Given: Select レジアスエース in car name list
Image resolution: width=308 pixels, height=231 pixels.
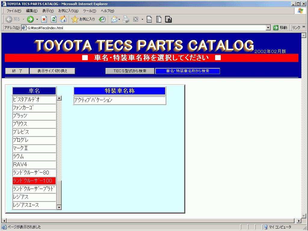Looking at the screenshot, I should click(x=34, y=205).
